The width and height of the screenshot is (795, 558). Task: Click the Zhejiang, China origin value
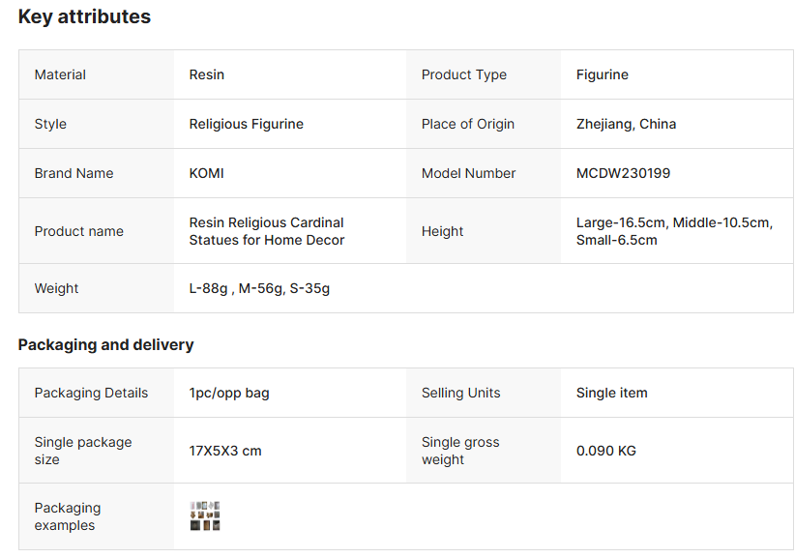[x=626, y=124]
